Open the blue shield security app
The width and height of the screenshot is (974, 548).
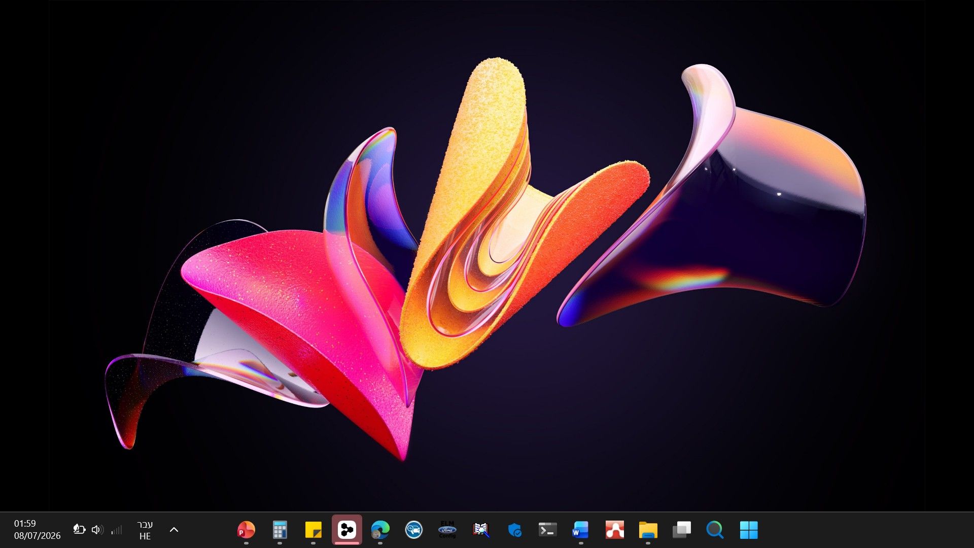pos(514,530)
